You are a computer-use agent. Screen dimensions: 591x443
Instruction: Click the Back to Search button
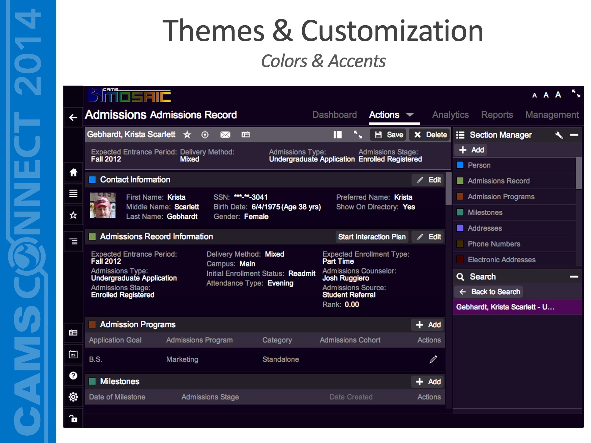(489, 292)
